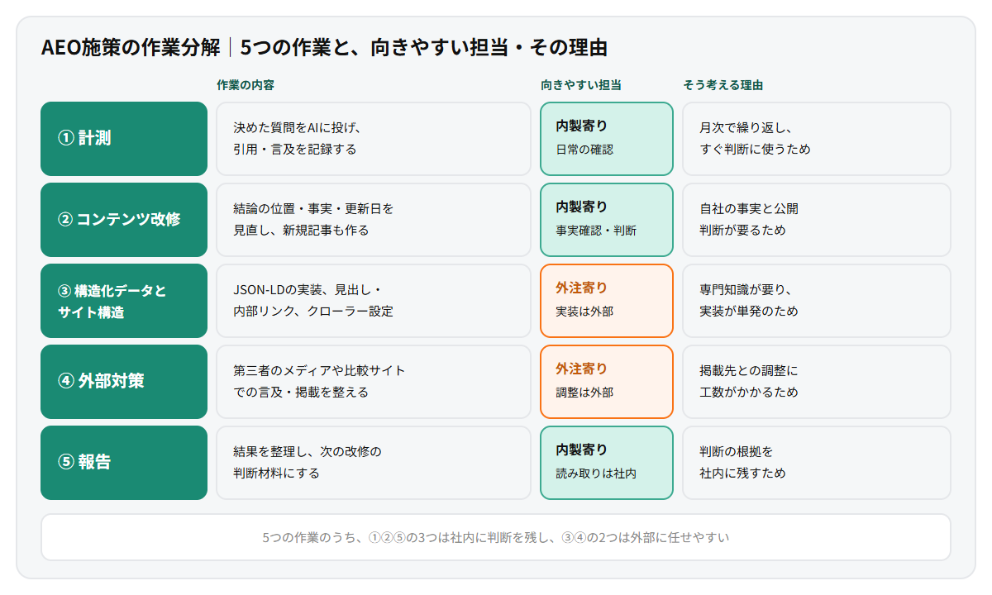Select the green '⑤ 報告' row label
The height and width of the screenshot is (595, 992).
pyautogui.click(x=124, y=463)
